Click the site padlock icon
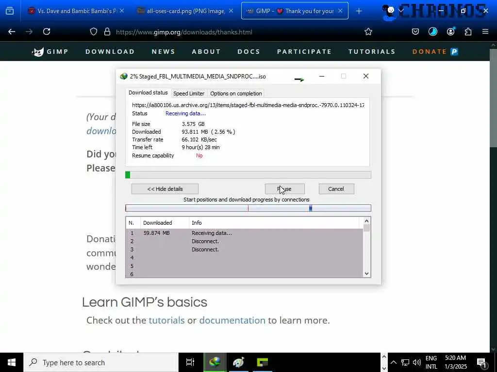 coord(107,31)
